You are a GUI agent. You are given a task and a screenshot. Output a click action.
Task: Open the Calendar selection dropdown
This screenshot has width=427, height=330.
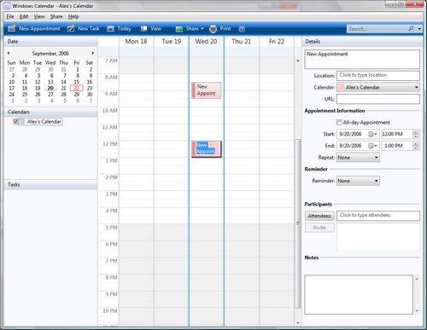coord(378,87)
